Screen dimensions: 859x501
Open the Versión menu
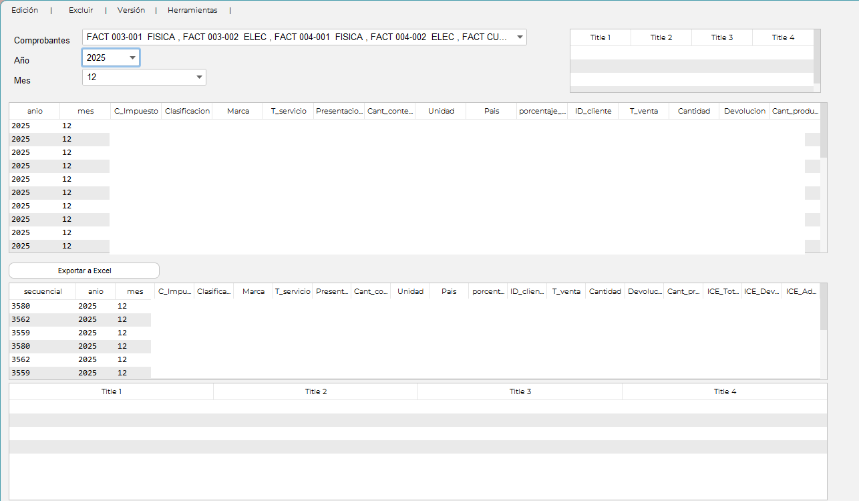[131, 11]
